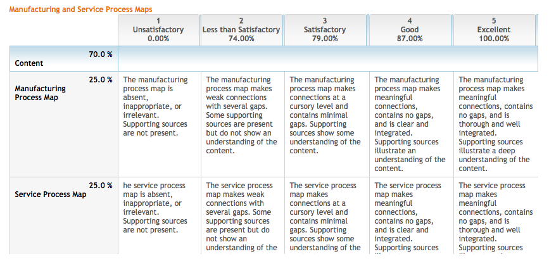Screen dimensions: 549x261
Task: Select the 4 Good 87.00% column header
Action: click(x=410, y=30)
